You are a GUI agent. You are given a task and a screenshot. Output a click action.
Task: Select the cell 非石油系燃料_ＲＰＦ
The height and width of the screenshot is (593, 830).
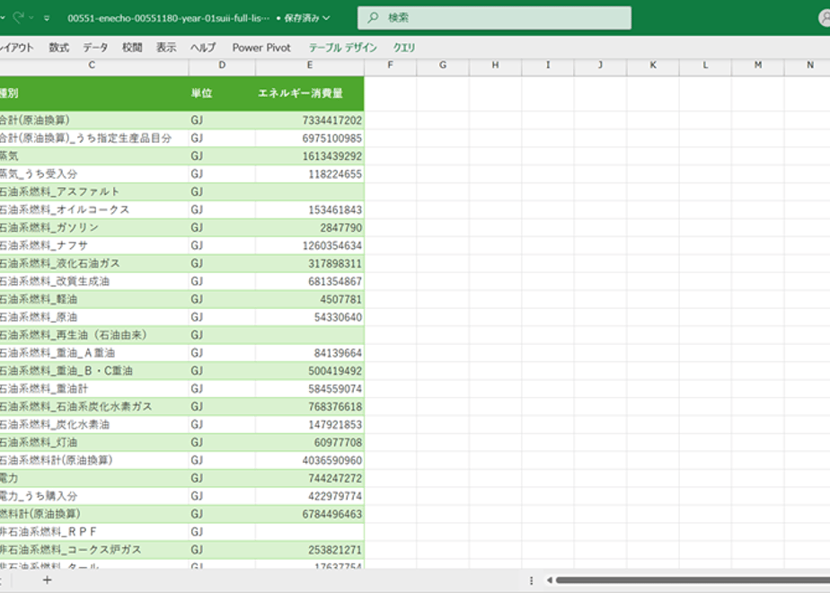(x=93, y=532)
